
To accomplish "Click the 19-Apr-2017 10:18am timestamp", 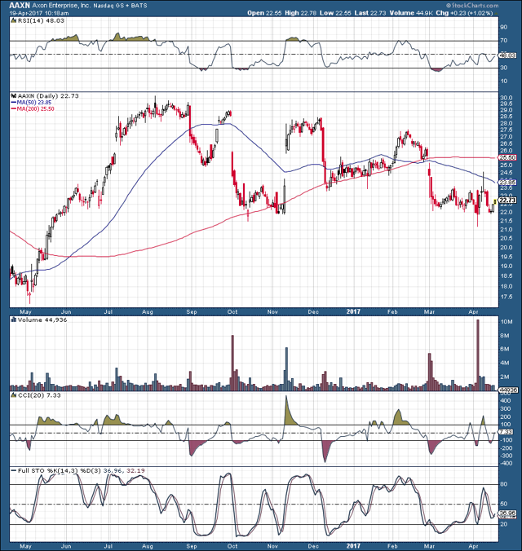I will (39, 13).
